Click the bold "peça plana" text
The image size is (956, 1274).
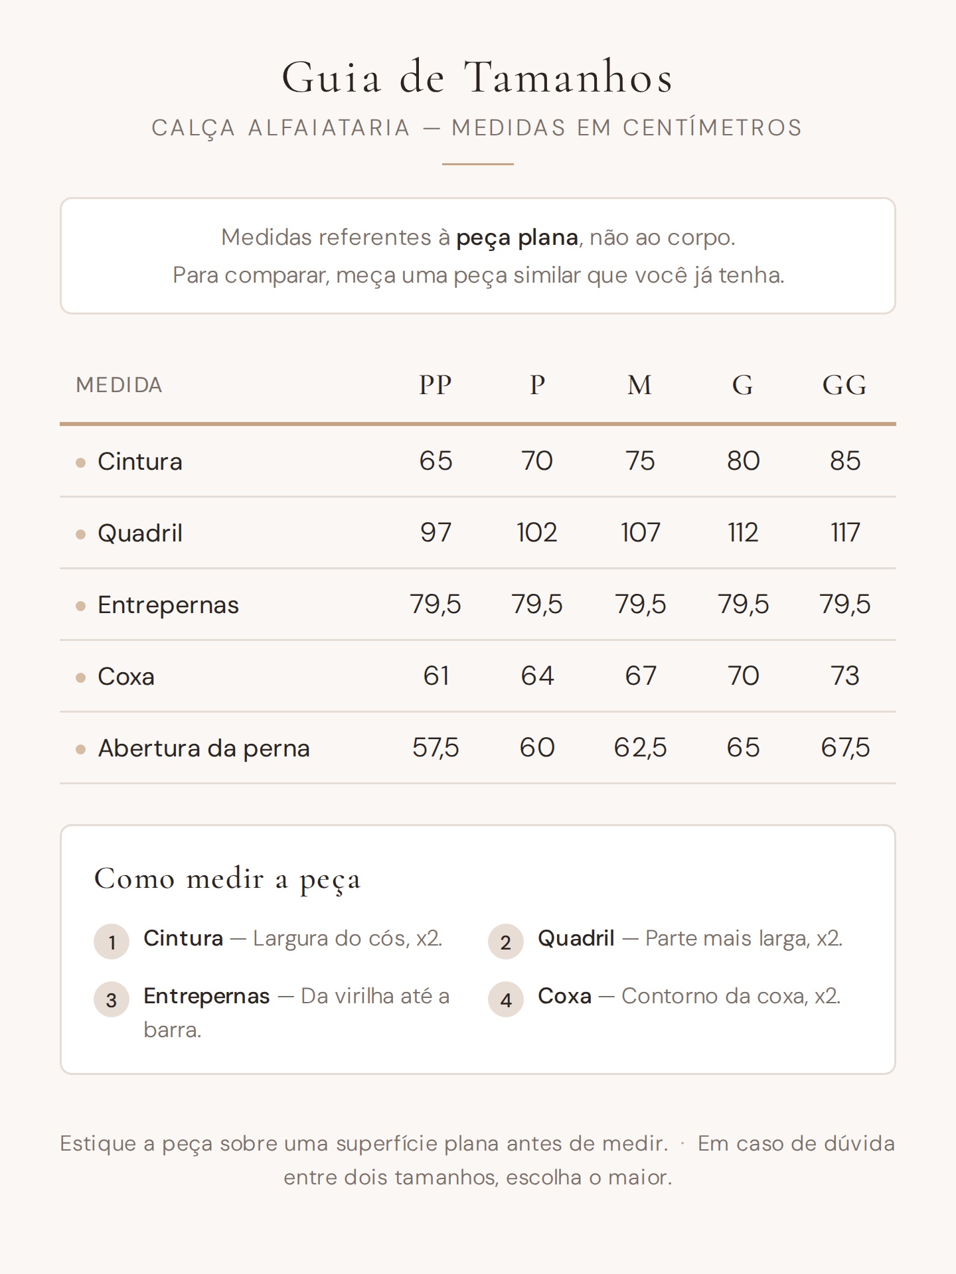tap(517, 238)
